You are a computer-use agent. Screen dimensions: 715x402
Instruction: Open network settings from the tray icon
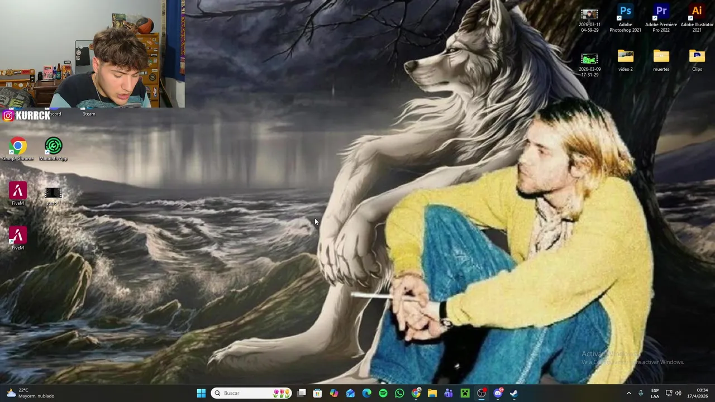pos(669,393)
